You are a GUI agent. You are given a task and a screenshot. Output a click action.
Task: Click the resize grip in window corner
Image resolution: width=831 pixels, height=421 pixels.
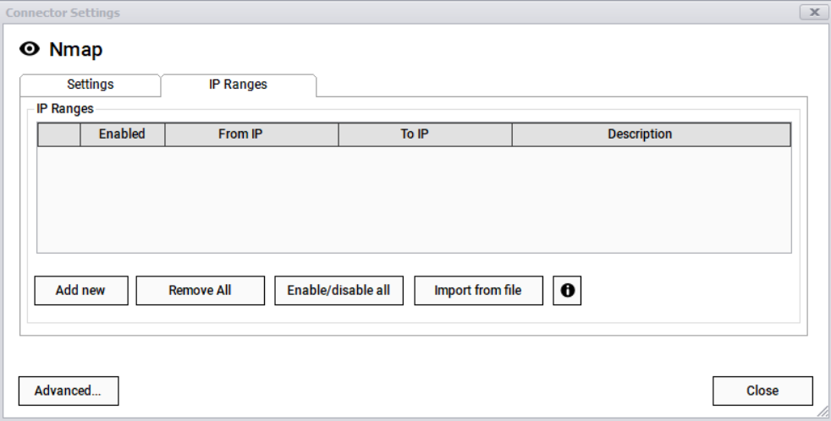[x=823, y=413]
